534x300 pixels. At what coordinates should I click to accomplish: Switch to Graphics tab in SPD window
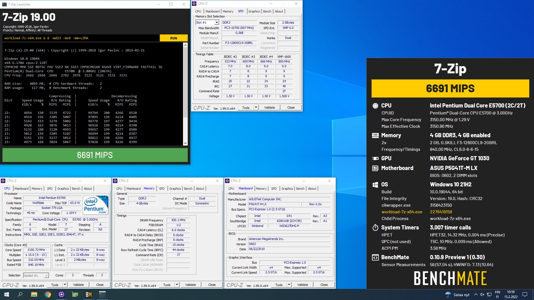[254, 11]
